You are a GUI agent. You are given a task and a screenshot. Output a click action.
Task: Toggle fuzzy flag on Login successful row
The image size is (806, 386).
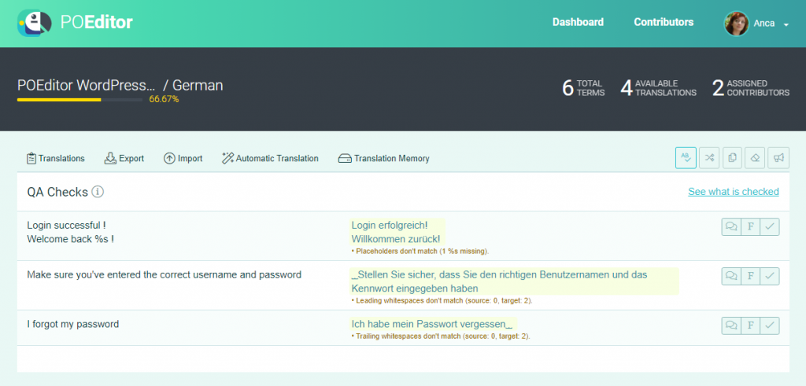click(x=750, y=226)
